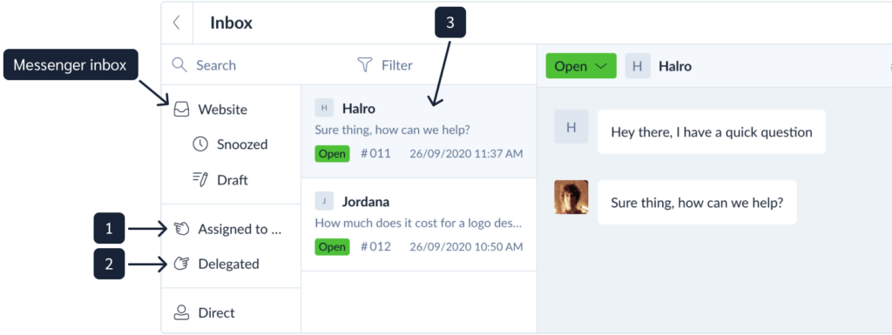The width and height of the screenshot is (892, 335).
Task: Click the back chevron beside Inbox
Action: click(x=176, y=23)
